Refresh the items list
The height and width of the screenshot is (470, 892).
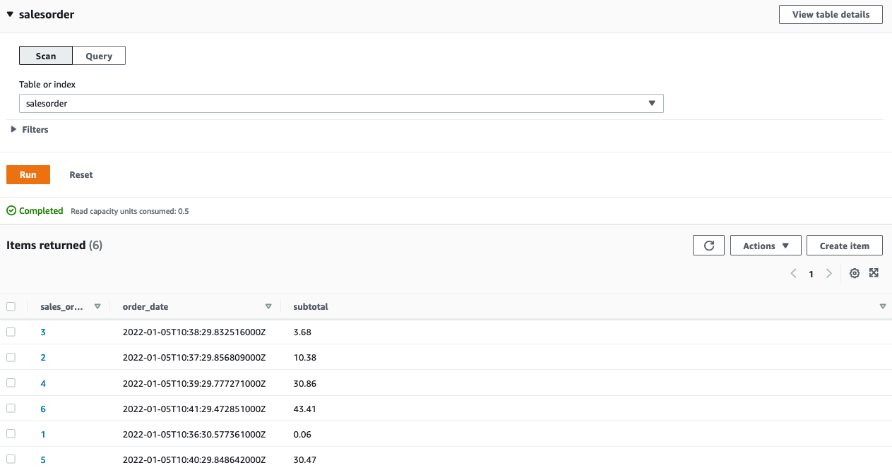(x=708, y=245)
